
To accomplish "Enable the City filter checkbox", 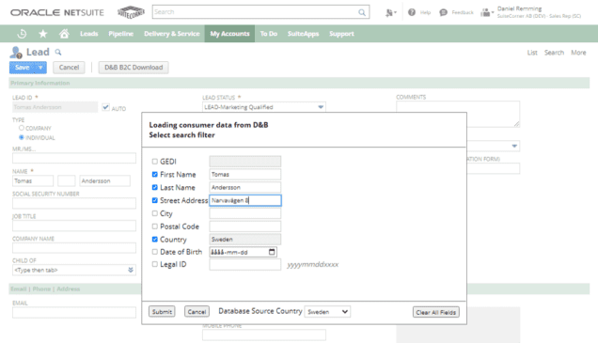I will coord(154,213).
